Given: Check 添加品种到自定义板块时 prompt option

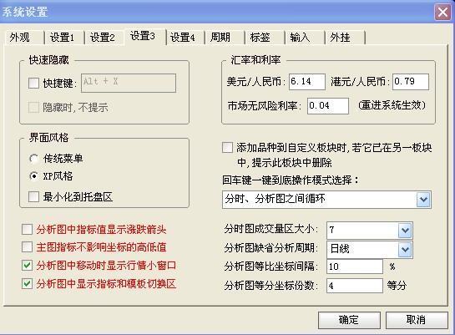Looking at the screenshot, I should tap(227, 148).
